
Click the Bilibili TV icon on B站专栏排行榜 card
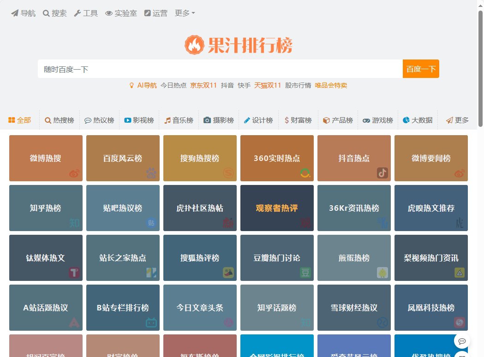click(151, 321)
